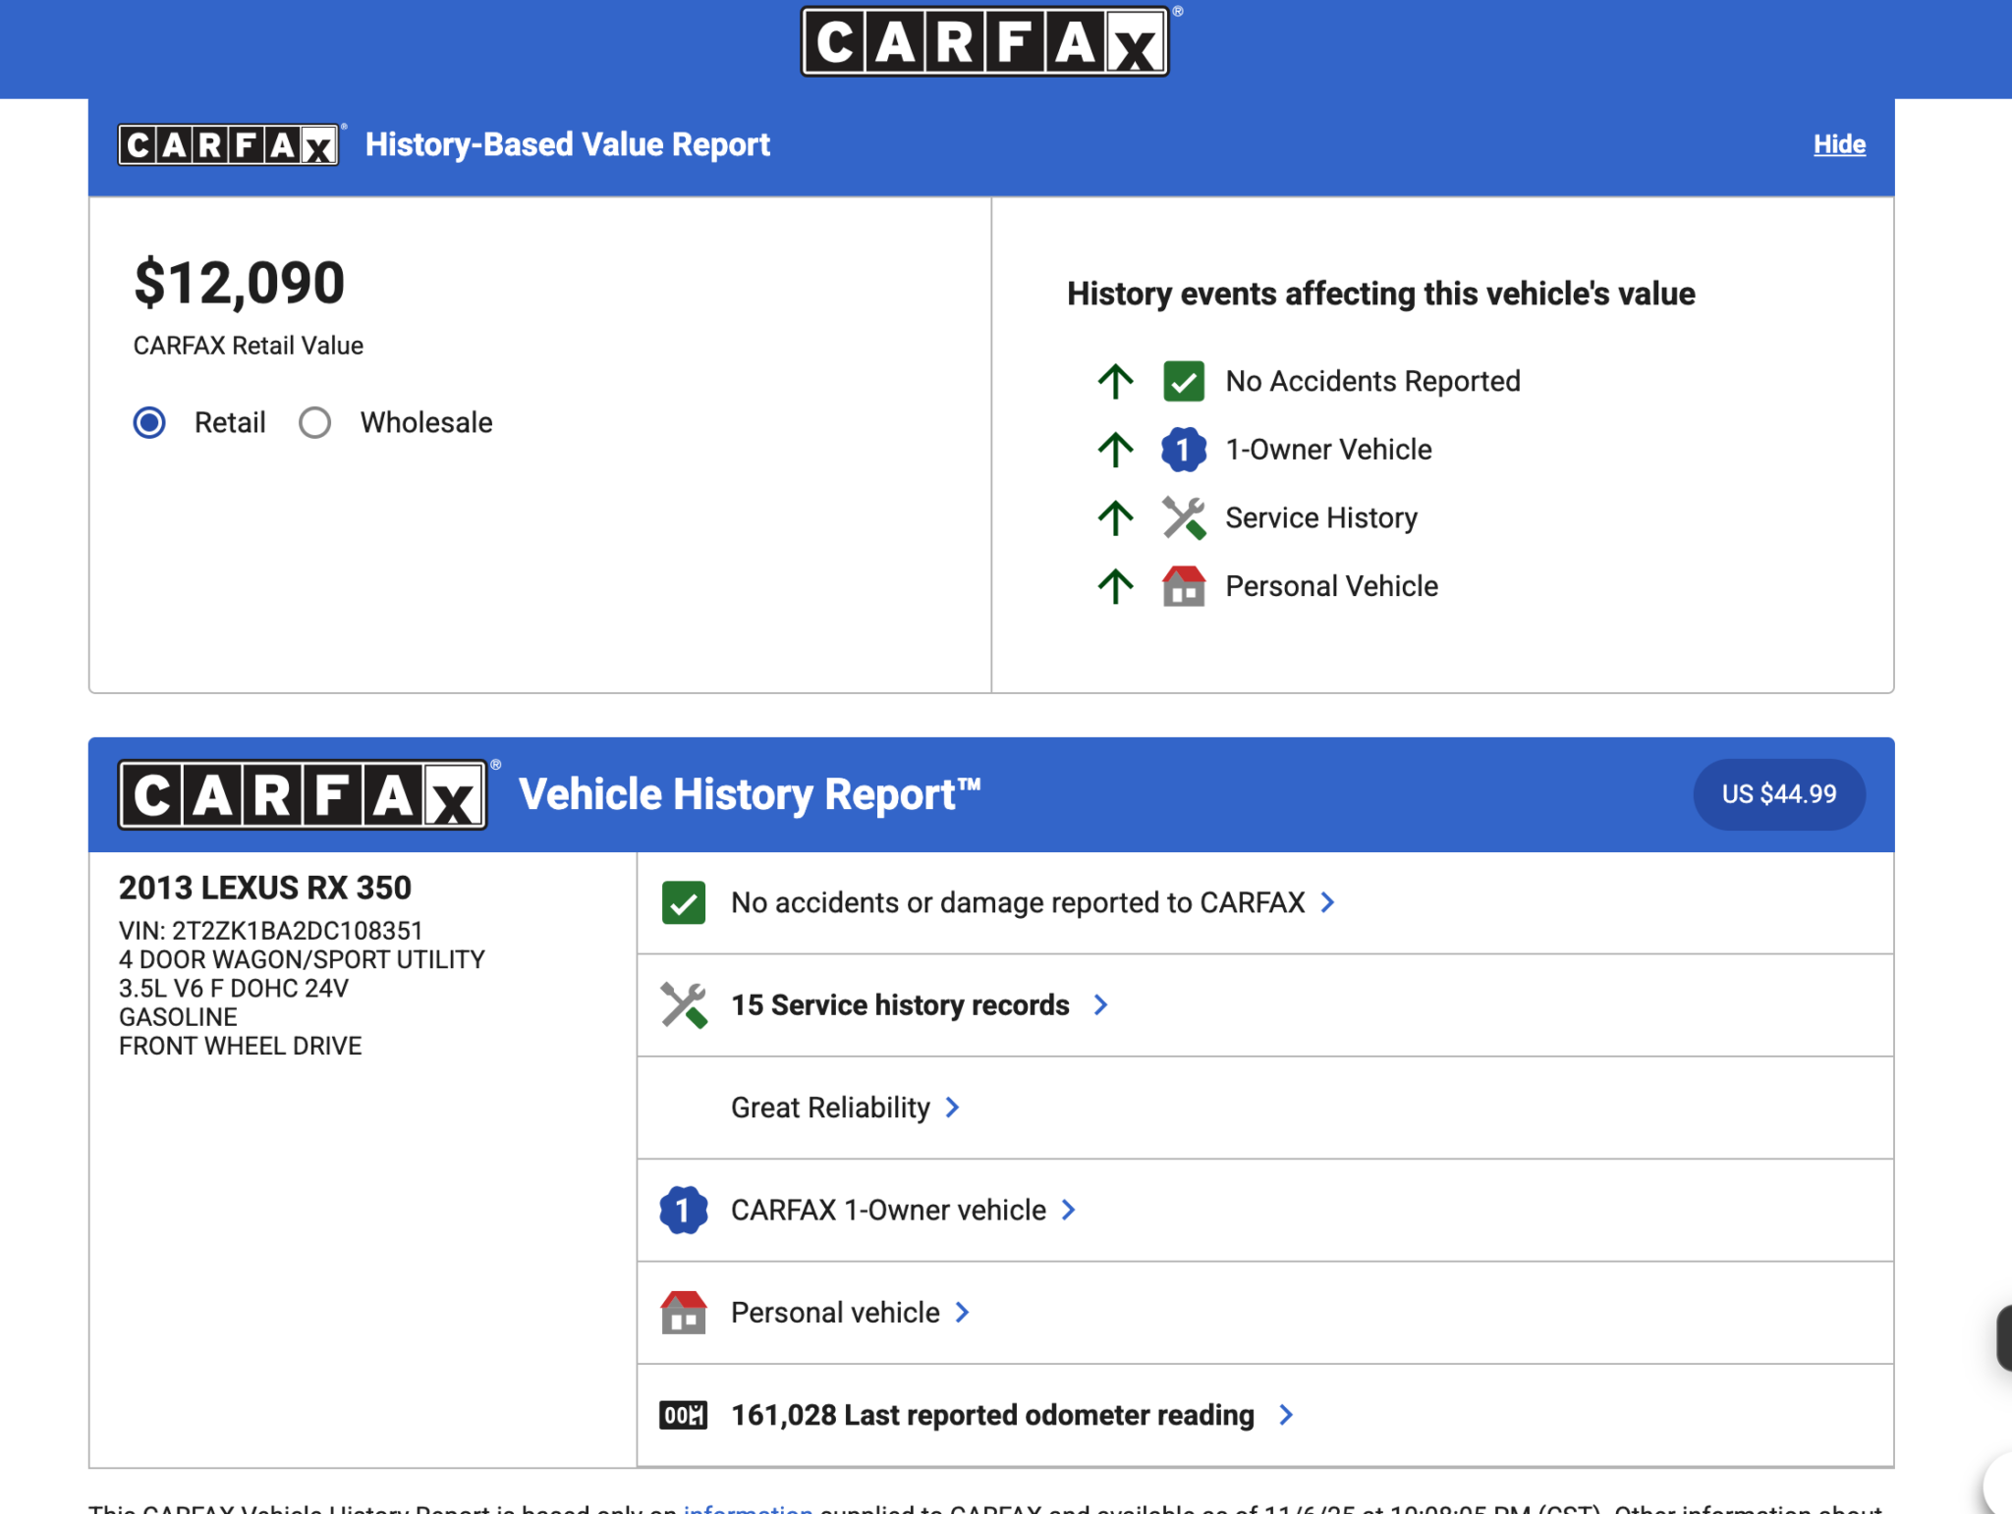Click tools icon beside 15 Service history records
Screen dimensions: 2012x1514
point(683,1004)
